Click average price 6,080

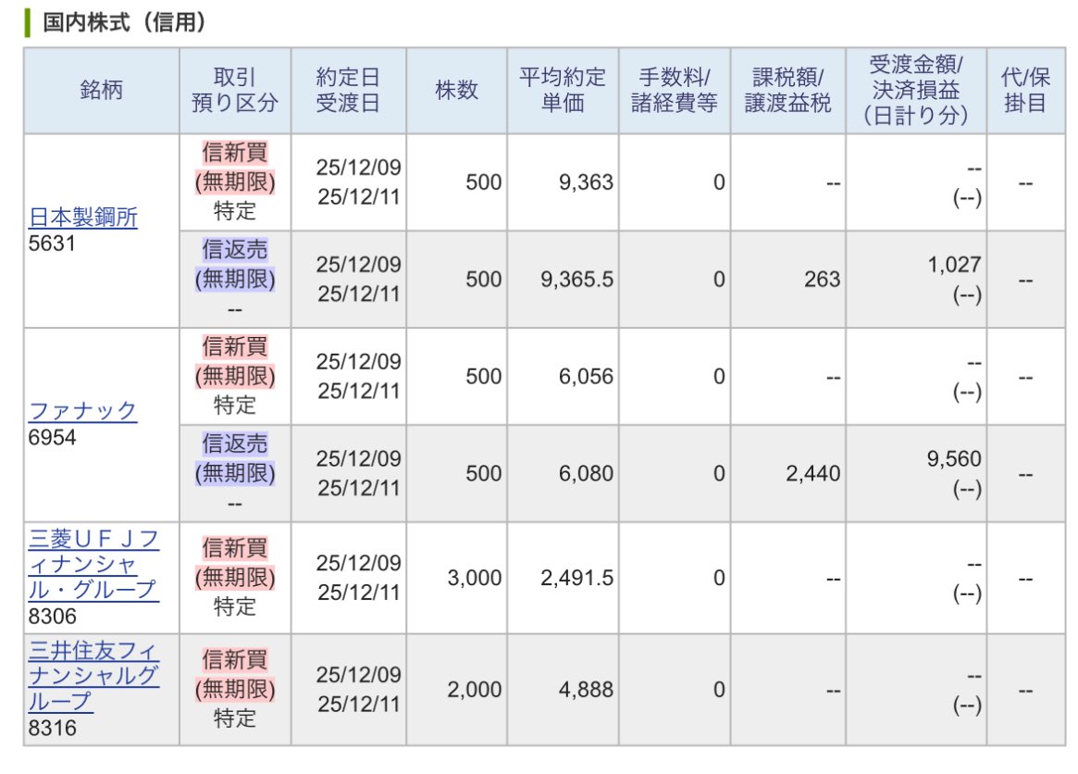pyautogui.click(x=586, y=473)
